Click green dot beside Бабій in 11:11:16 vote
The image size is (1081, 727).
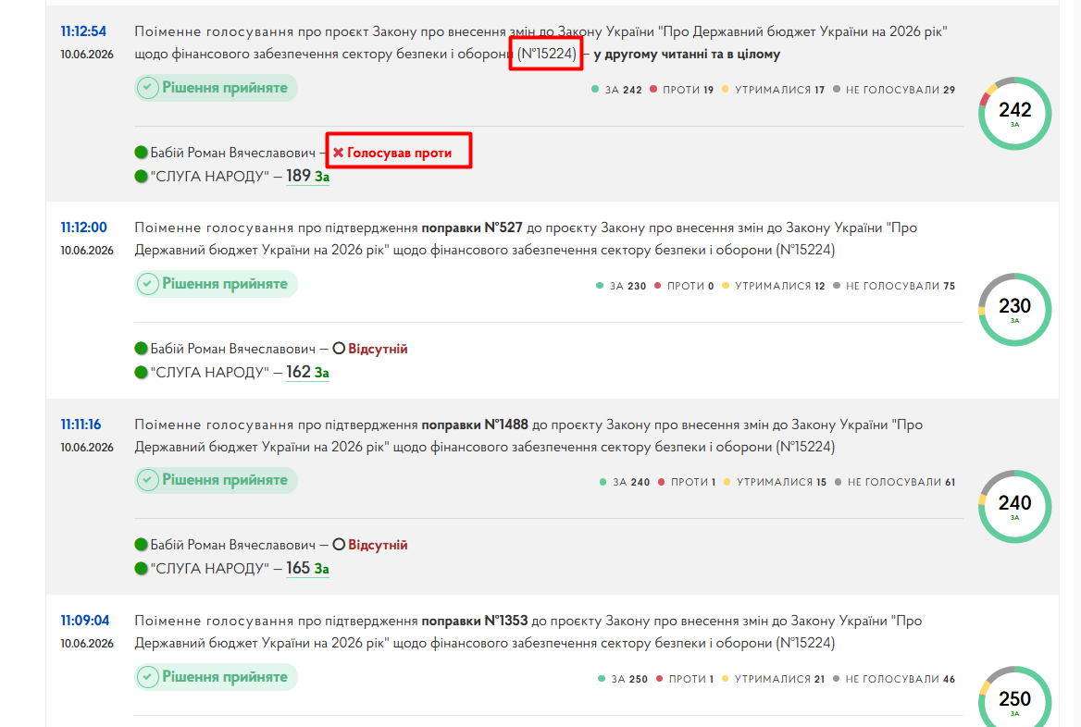[x=142, y=545]
